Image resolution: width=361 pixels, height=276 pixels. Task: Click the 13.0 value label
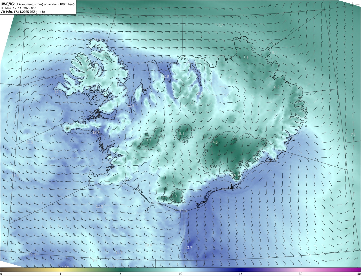click(183, 211)
